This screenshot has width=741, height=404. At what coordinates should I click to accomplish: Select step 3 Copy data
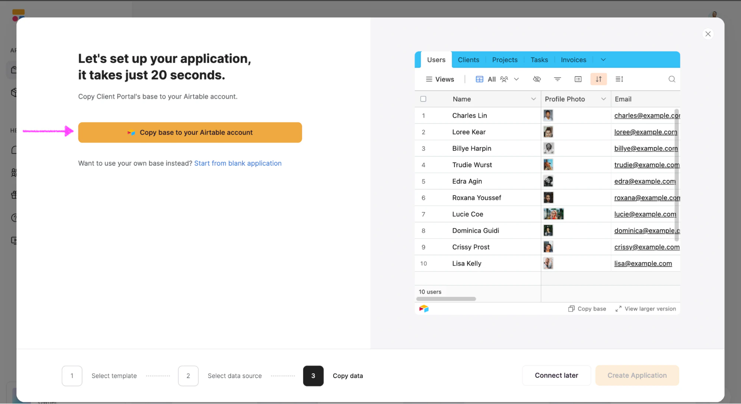click(333, 376)
